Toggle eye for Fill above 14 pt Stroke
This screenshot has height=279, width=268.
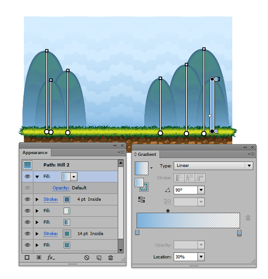(27, 222)
